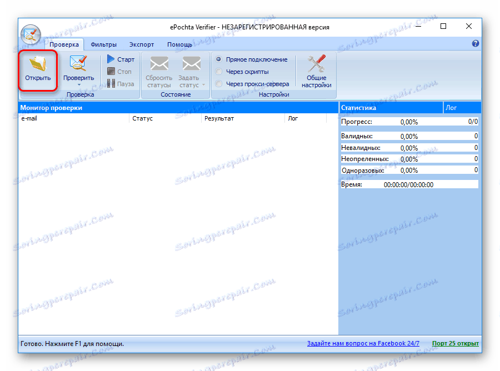Click Задать статус envelope icon
500x371 pixels.
(x=191, y=63)
